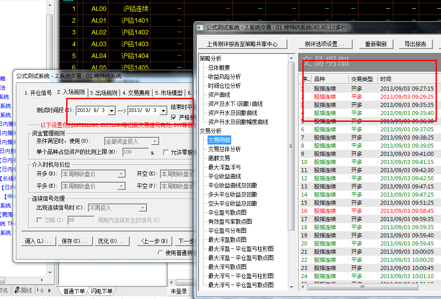Expand the 出现连续信号时 dropdown

142,208
